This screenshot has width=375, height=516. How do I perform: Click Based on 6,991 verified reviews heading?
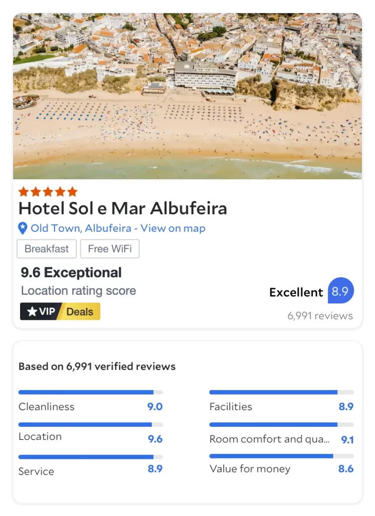[97, 366]
